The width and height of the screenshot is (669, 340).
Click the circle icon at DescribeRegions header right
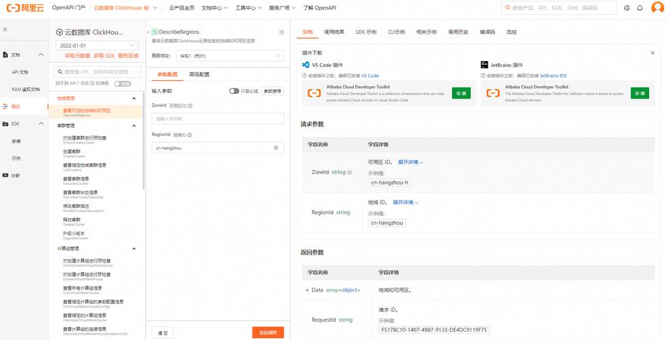pyautogui.click(x=282, y=33)
